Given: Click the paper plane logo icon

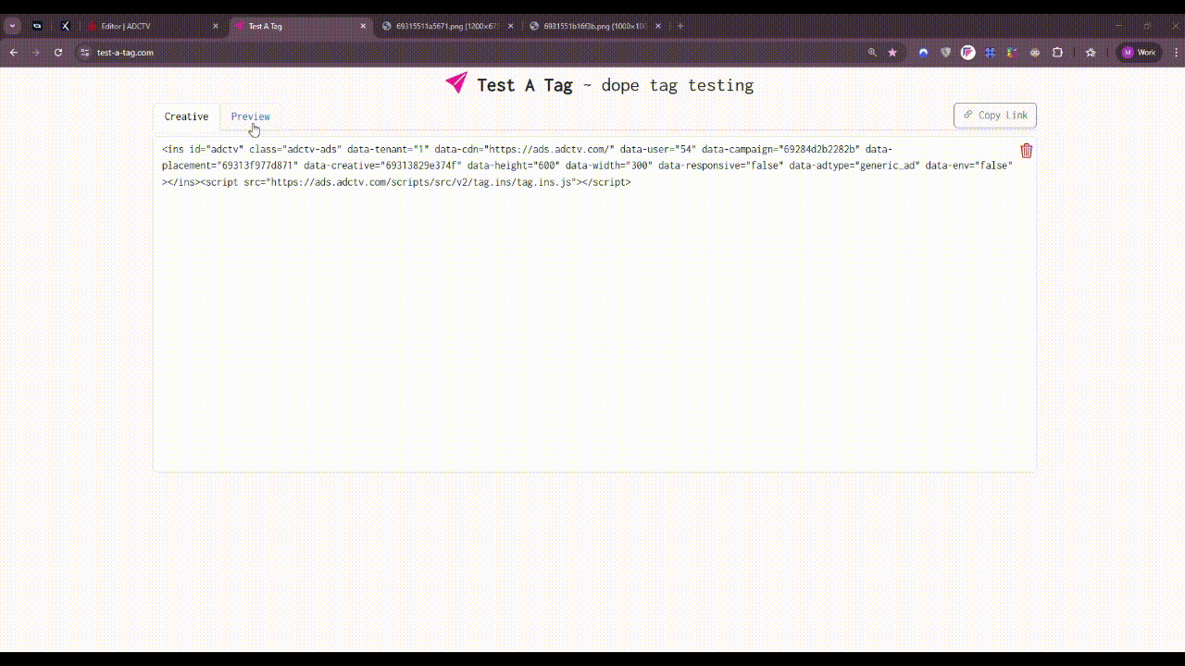Looking at the screenshot, I should [x=456, y=83].
